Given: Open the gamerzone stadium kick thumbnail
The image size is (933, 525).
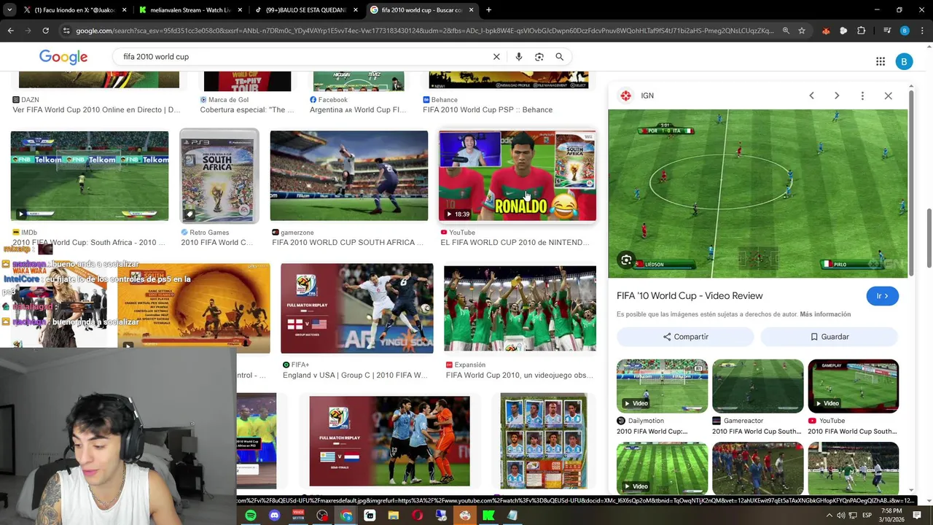Looking at the screenshot, I should tap(349, 176).
